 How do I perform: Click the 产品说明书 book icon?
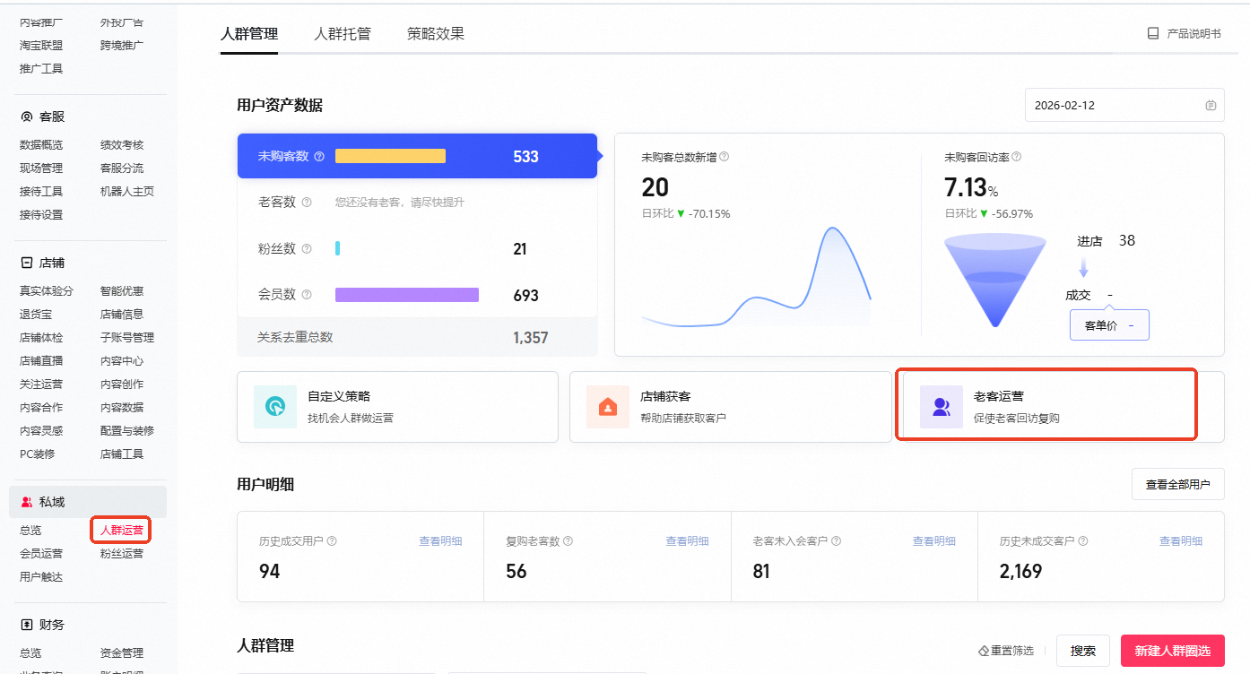(x=1153, y=33)
